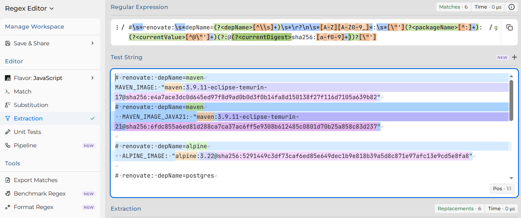Add a new test string with plus icon
This screenshot has width=521, height=218.
pyautogui.click(x=514, y=57)
